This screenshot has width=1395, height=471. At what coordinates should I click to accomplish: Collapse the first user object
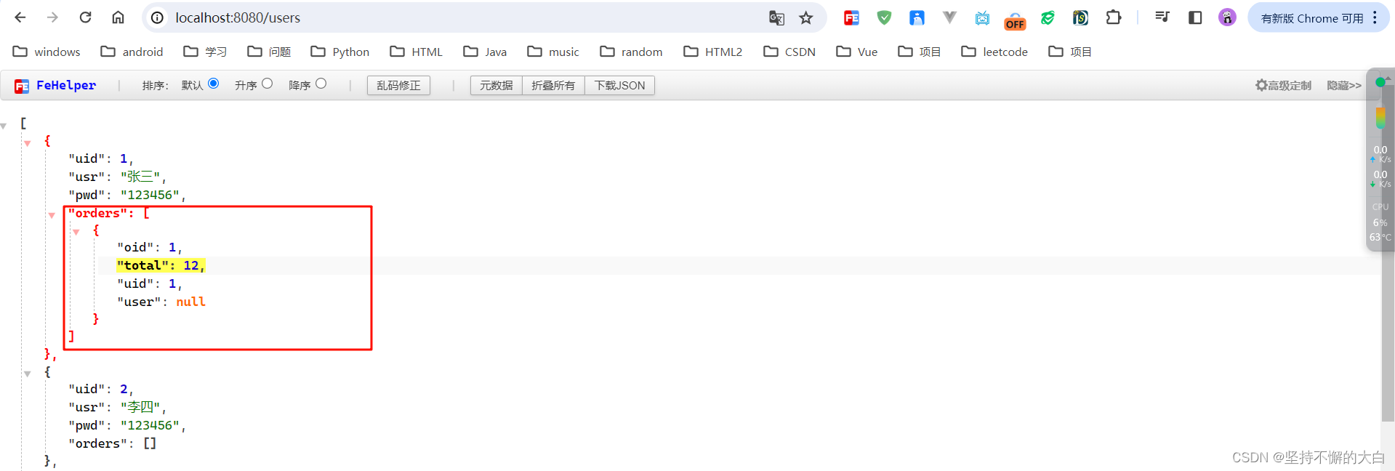click(28, 143)
